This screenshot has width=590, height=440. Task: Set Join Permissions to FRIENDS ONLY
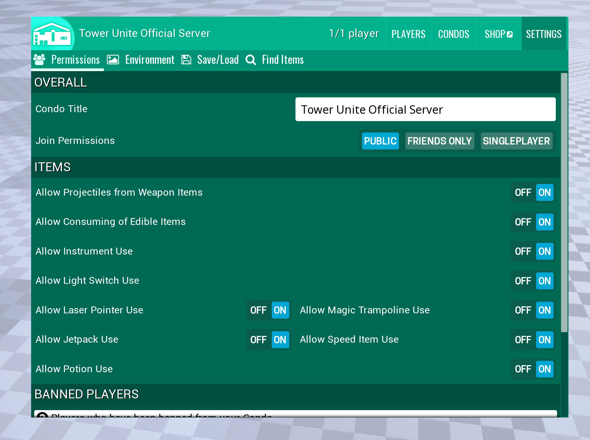tap(439, 141)
